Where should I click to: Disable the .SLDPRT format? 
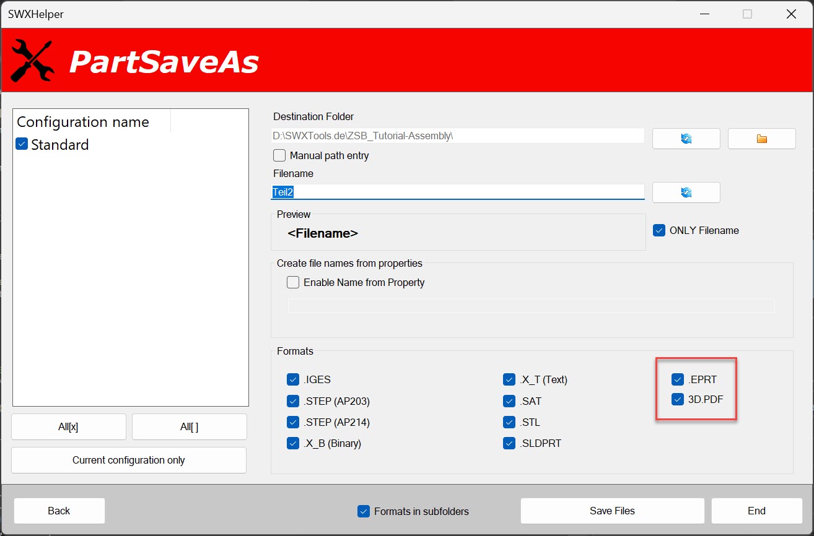tap(509, 443)
